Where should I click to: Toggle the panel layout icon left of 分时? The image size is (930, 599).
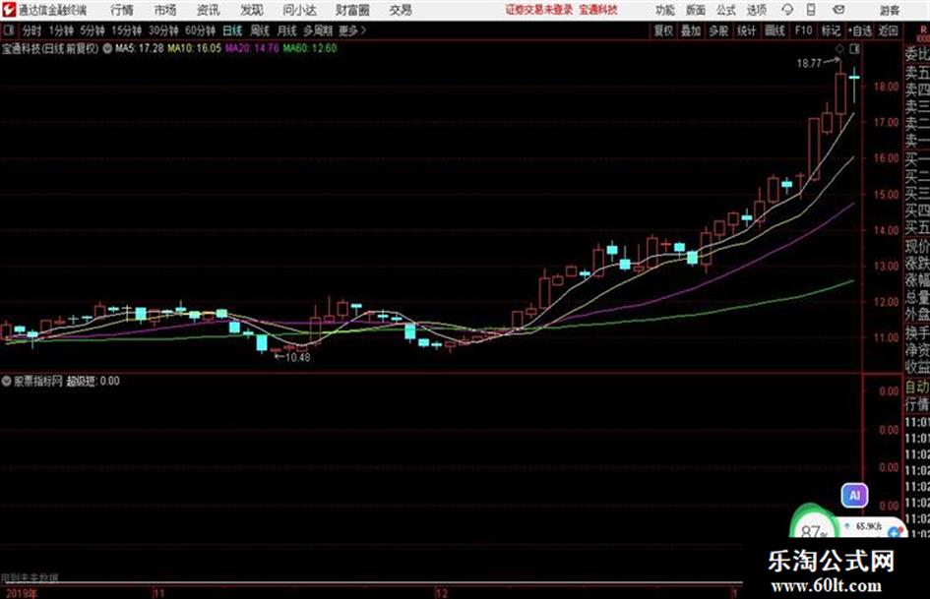(x=8, y=30)
